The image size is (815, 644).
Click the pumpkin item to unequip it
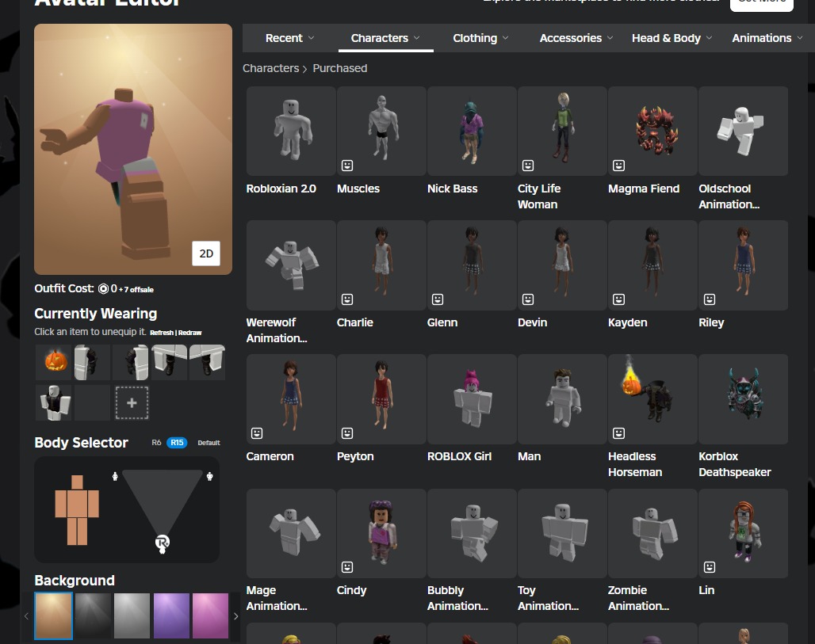53,362
